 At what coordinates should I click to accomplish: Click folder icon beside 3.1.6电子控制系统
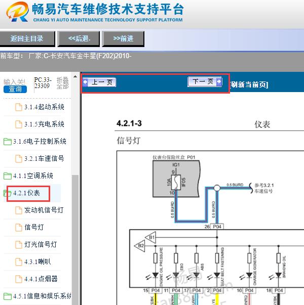(8, 142)
